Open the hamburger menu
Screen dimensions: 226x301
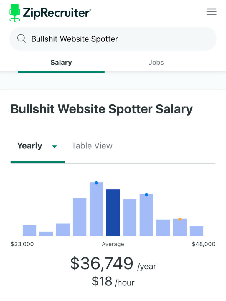[211, 12]
